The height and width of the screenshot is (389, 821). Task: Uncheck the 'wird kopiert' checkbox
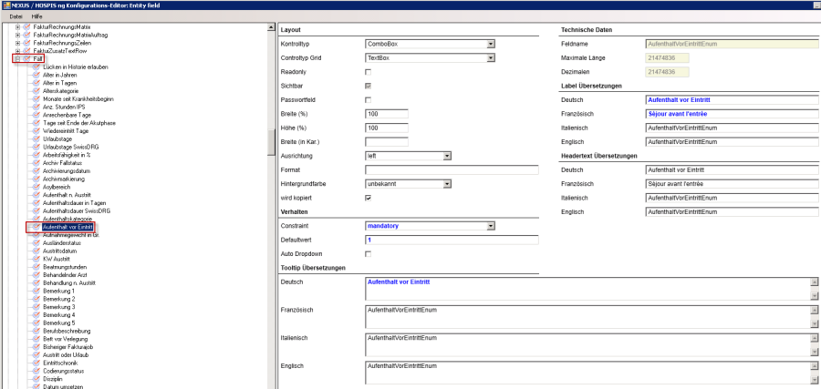[x=369, y=197]
